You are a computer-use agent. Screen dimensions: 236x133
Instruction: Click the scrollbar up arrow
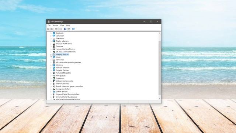coord(160,33)
